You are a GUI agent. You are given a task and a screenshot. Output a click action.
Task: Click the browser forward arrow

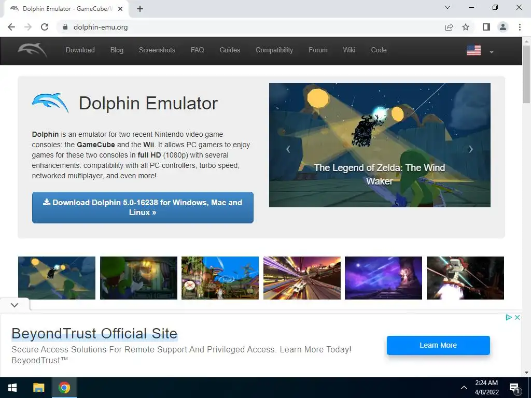[x=28, y=27]
